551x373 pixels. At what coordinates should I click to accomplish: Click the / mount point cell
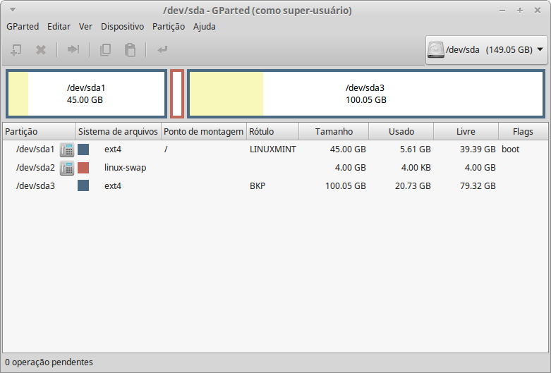point(166,149)
